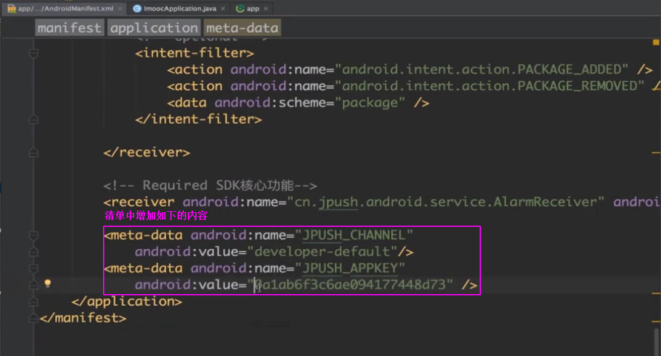Click the AlarmReceiver class name string
Viewport: 661px width, 356px height.
(445, 202)
